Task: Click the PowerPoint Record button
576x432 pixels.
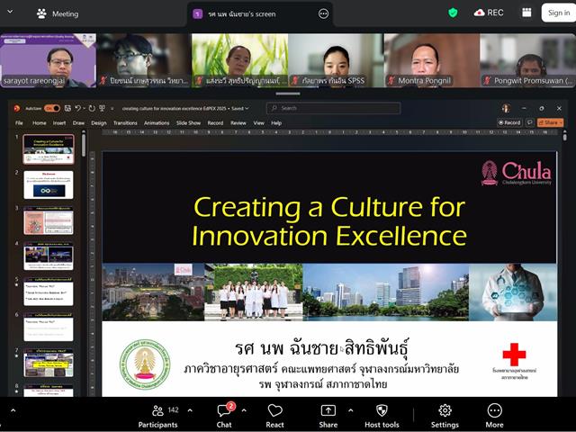Action: coord(509,122)
